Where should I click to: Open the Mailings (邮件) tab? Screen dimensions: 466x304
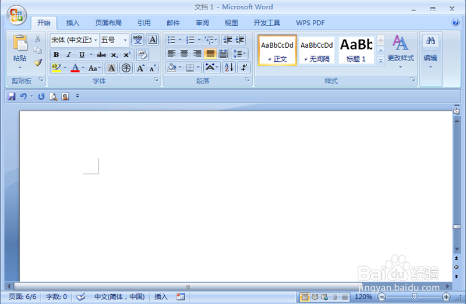click(x=173, y=23)
